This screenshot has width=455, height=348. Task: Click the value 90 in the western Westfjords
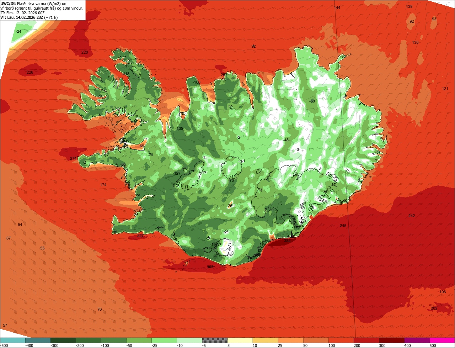[x=101, y=96]
